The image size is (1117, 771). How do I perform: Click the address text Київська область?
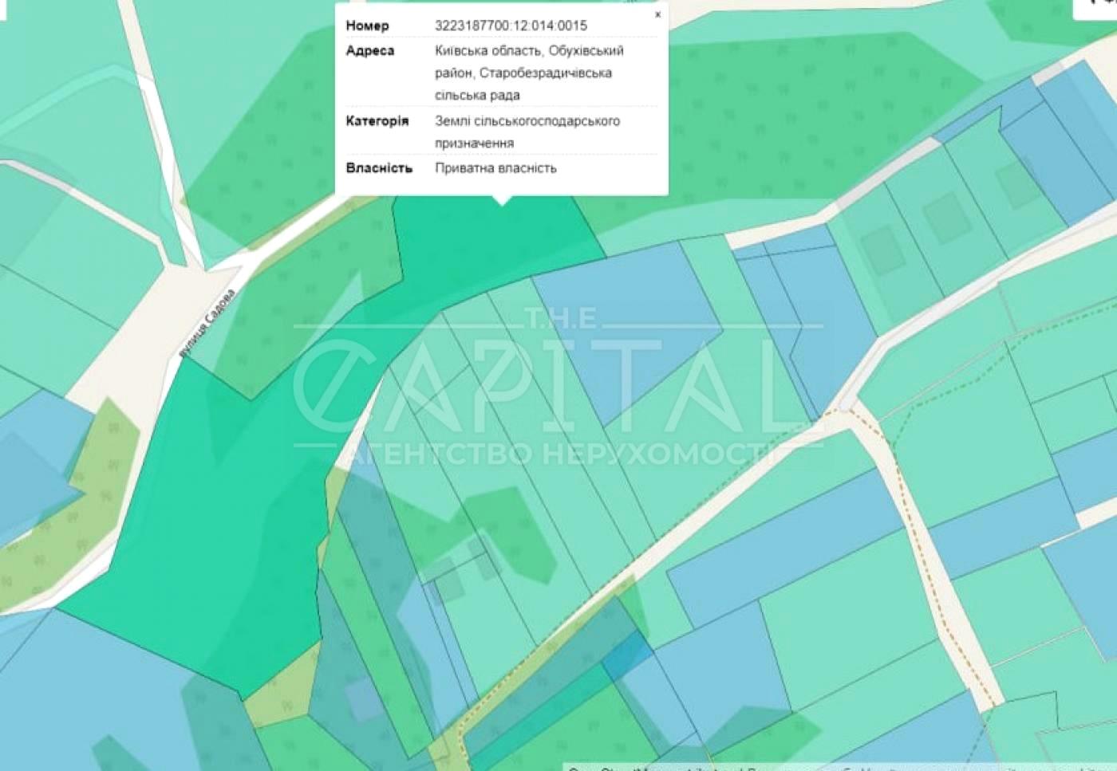[x=488, y=51]
